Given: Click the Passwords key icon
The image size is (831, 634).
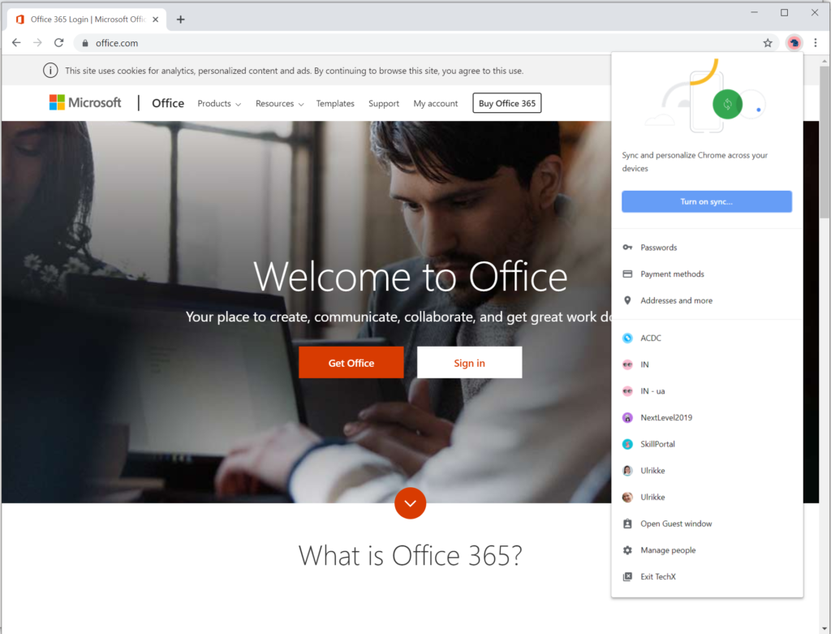Looking at the screenshot, I should pyautogui.click(x=627, y=248).
